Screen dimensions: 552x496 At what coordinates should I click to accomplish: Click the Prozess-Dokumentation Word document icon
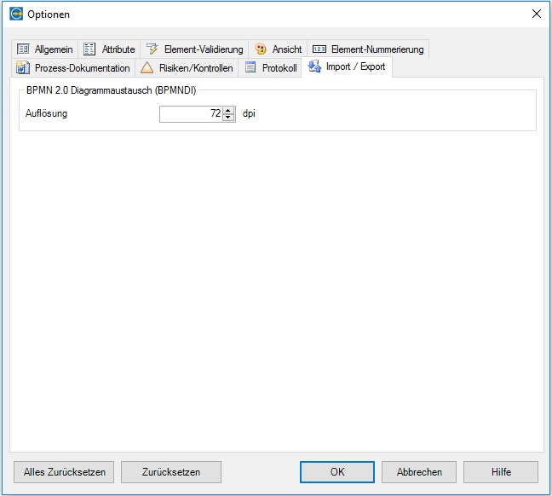[22, 67]
